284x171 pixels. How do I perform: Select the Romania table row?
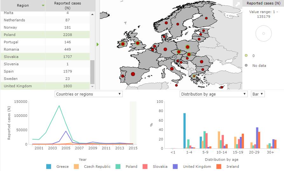(x=45, y=49)
